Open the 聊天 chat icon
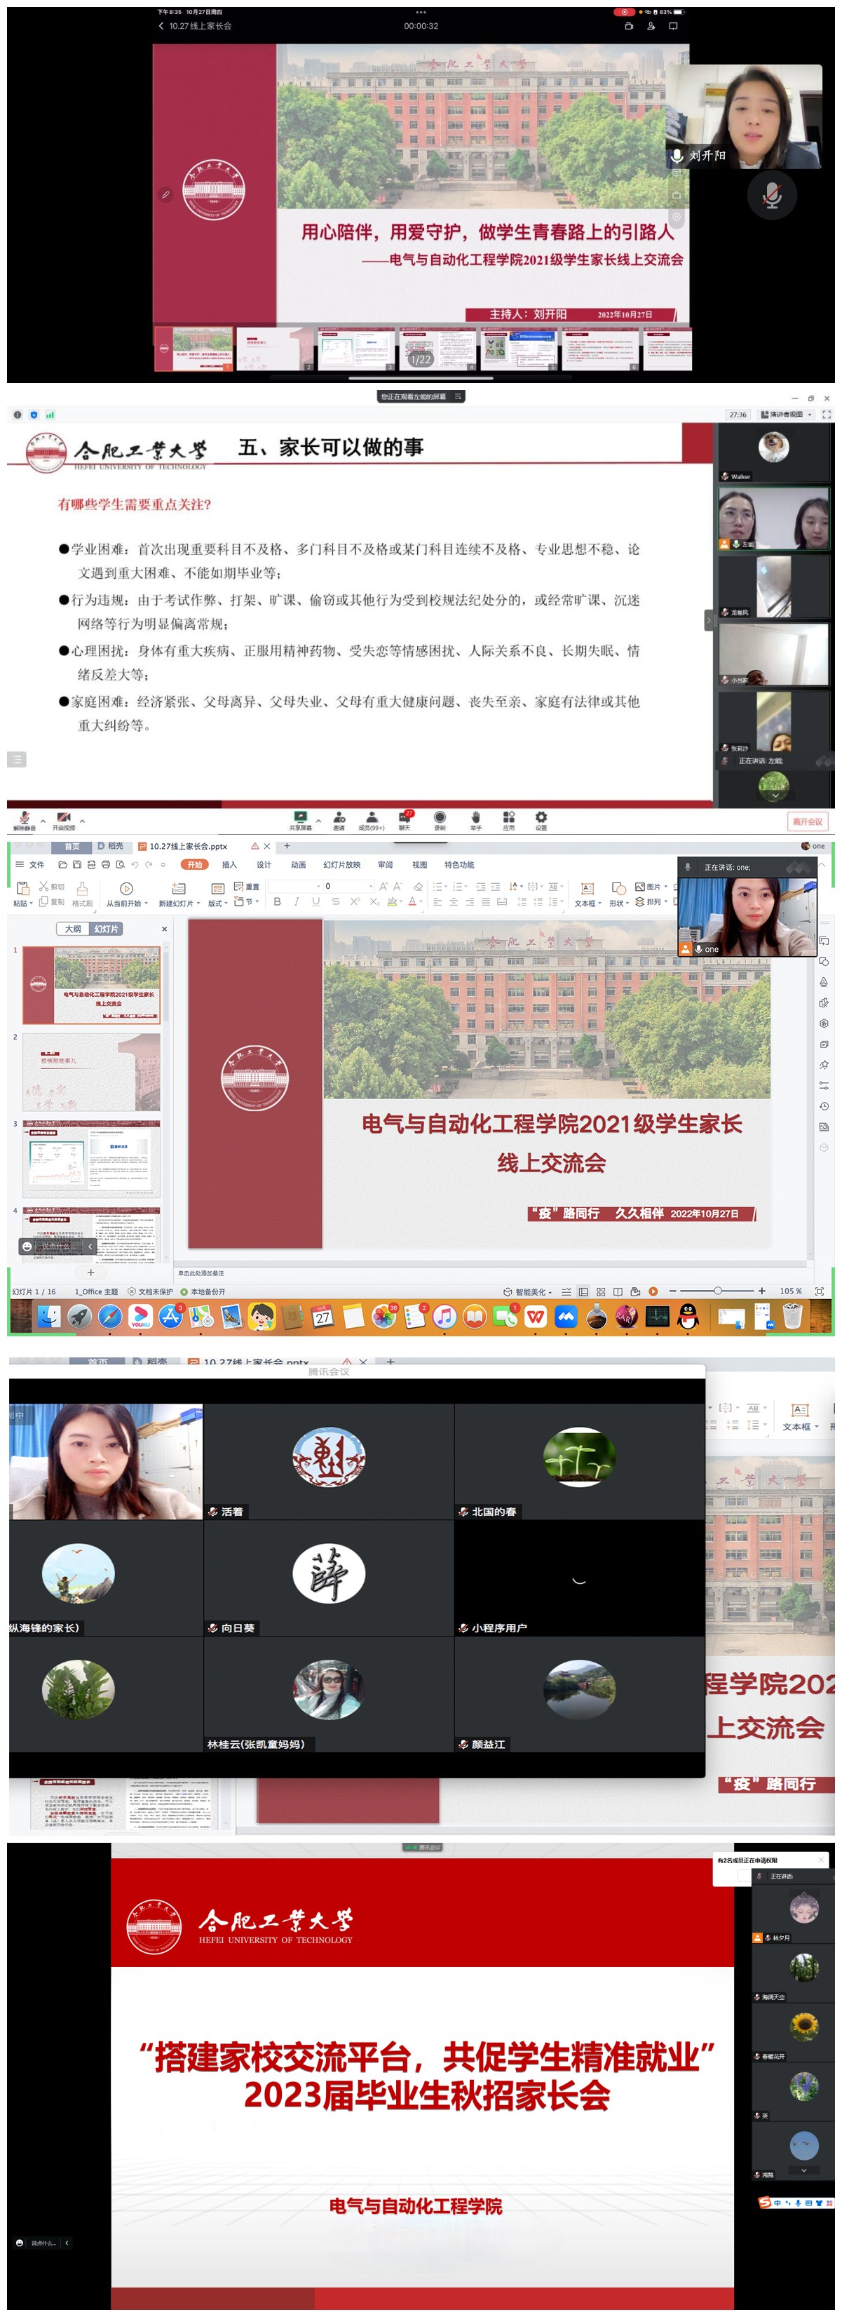842x2317 pixels. tap(405, 819)
